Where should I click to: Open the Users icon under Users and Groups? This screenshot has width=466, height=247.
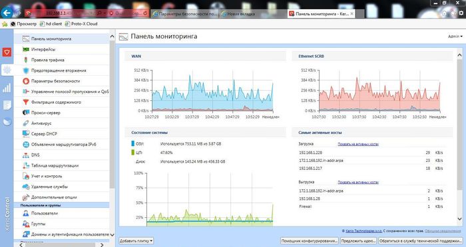26,213
